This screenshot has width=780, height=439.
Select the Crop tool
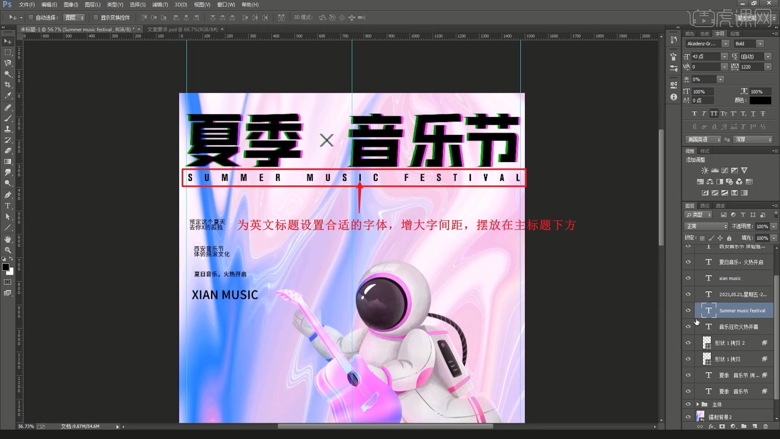[8, 85]
